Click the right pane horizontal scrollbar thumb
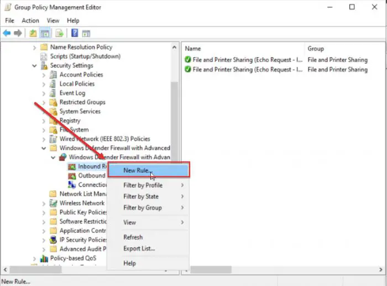Image resolution: width=387 pixels, height=286 pixels. click(211, 270)
